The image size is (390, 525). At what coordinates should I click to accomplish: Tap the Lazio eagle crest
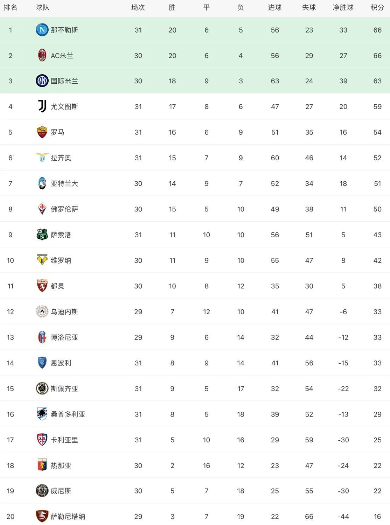[42, 157]
